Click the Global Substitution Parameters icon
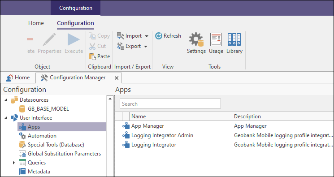334x177 pixels. (22, 154)
